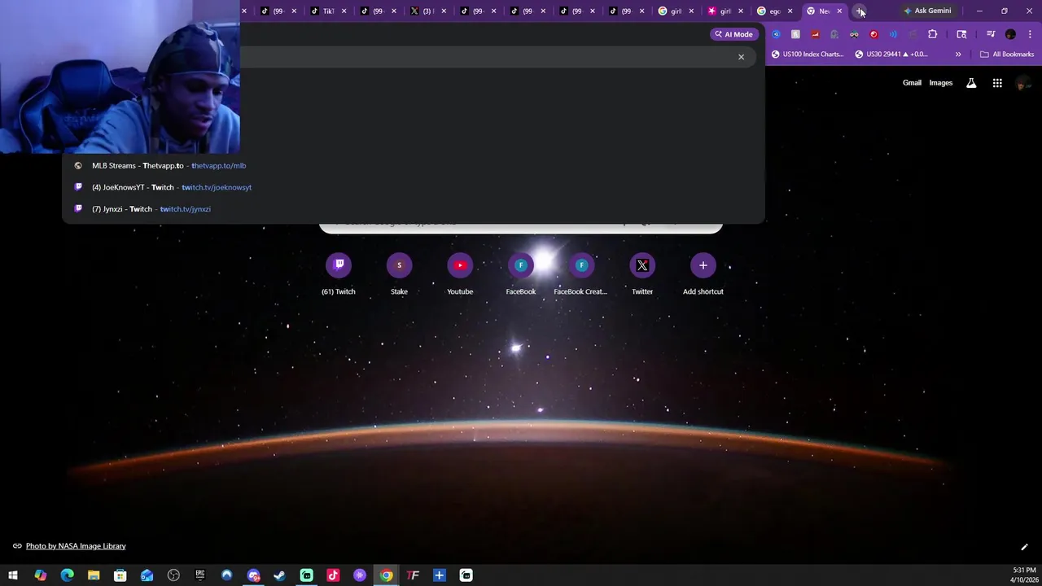Open Discord from the taskbar
Viewport: 1042px width, 586px height.
(253, 575)
